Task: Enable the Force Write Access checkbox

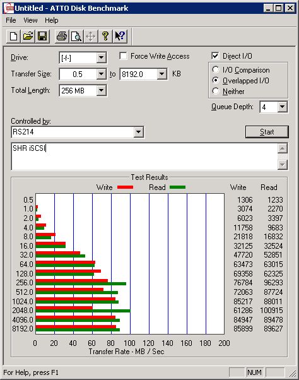Action: [x=123, y=56]
